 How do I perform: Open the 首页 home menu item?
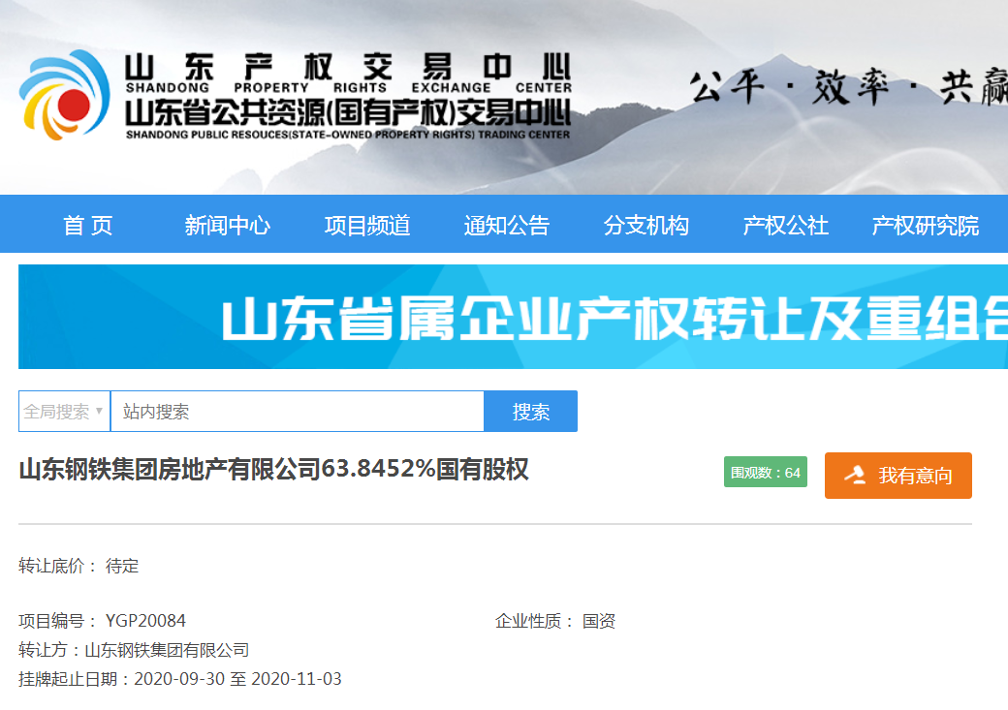[x=88, y=226]
